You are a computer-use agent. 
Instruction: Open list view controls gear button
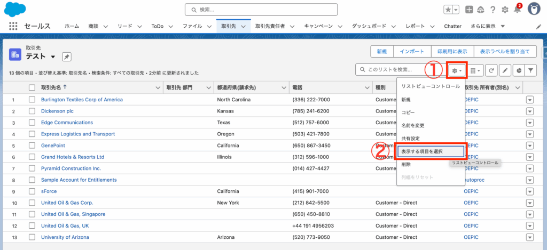[x=457, y=71]
